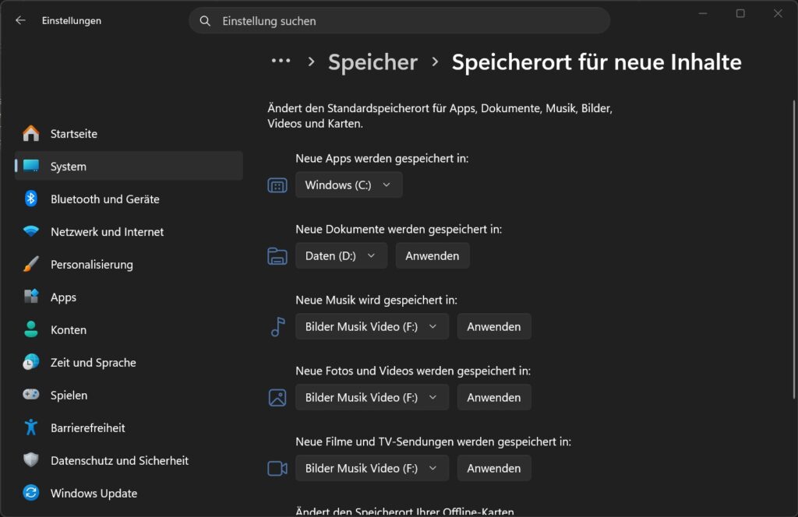
Task: Click the Windows Update refresh icon
Action: tap(31, 493)
